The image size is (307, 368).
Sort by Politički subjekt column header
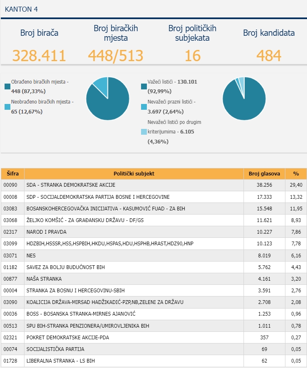click(134, 174)
